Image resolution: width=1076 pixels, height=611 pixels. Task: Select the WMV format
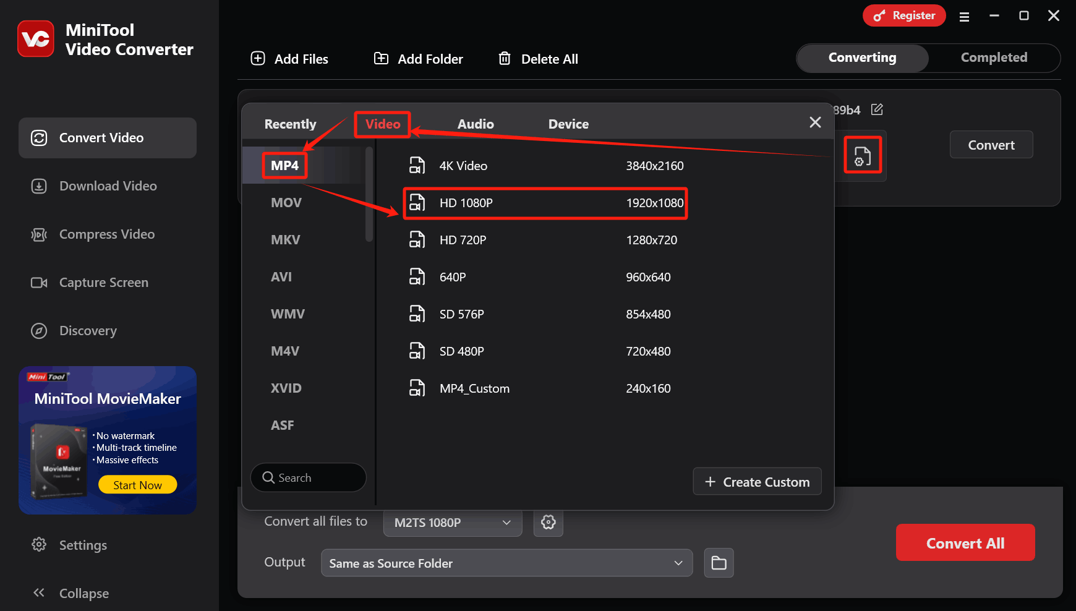288,314
